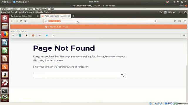
Task: Click Firefox icon in Unity launcher
Action: [x=5, y=34]
